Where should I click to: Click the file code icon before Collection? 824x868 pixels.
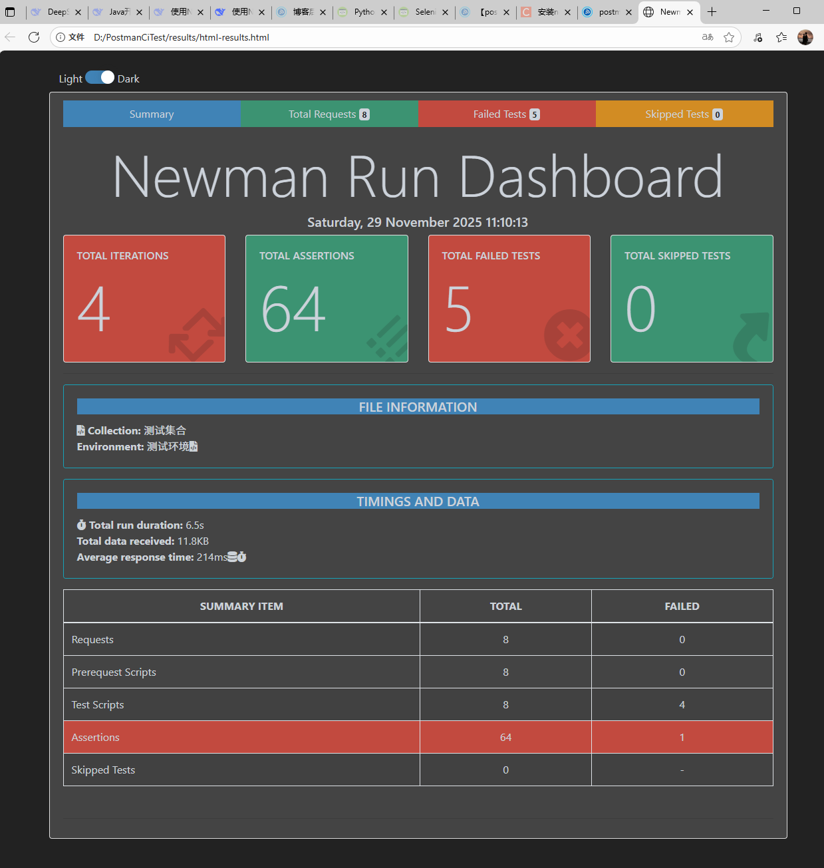(x=81, y=430)
